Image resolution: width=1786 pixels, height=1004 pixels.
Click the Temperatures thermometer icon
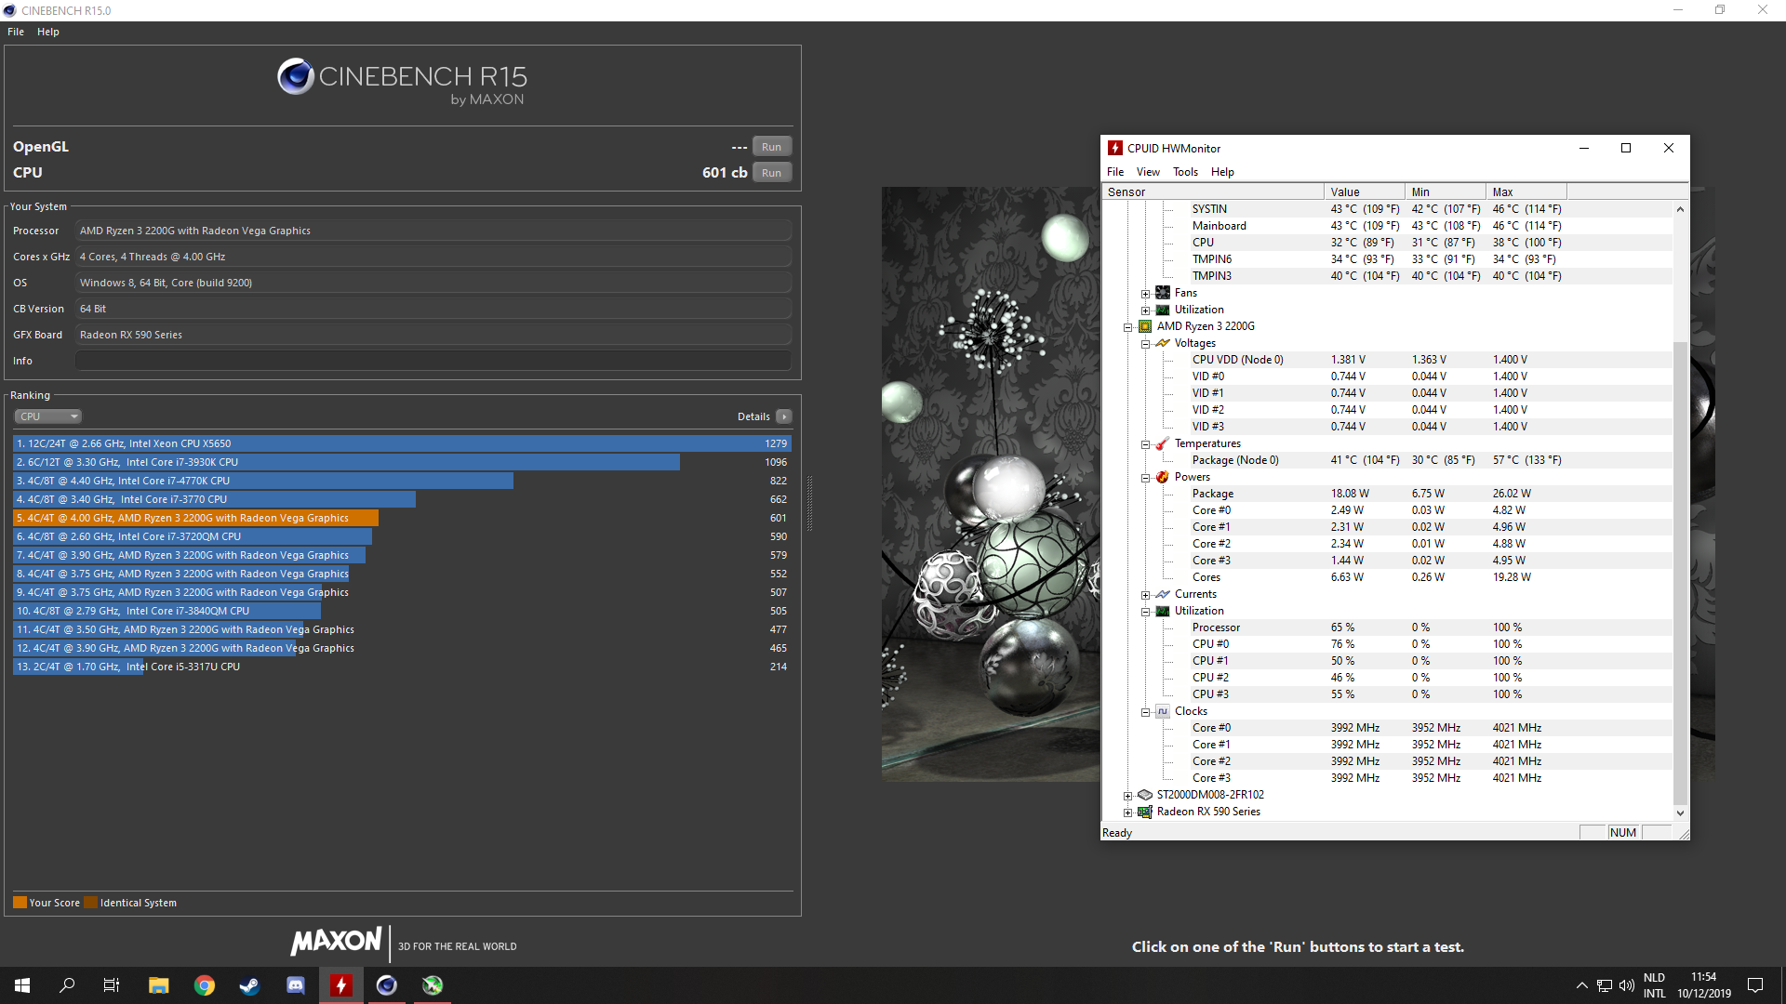click(1163, 443)
